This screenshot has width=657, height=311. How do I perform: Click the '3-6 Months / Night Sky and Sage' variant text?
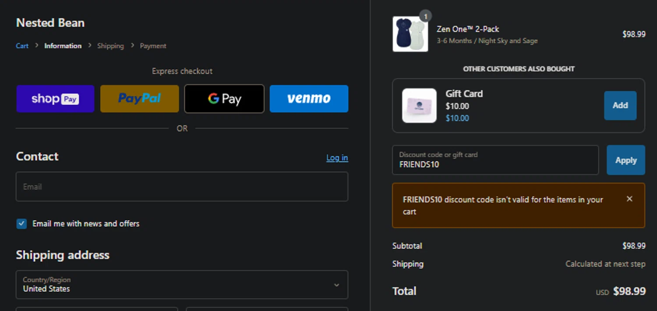(487, 41)
